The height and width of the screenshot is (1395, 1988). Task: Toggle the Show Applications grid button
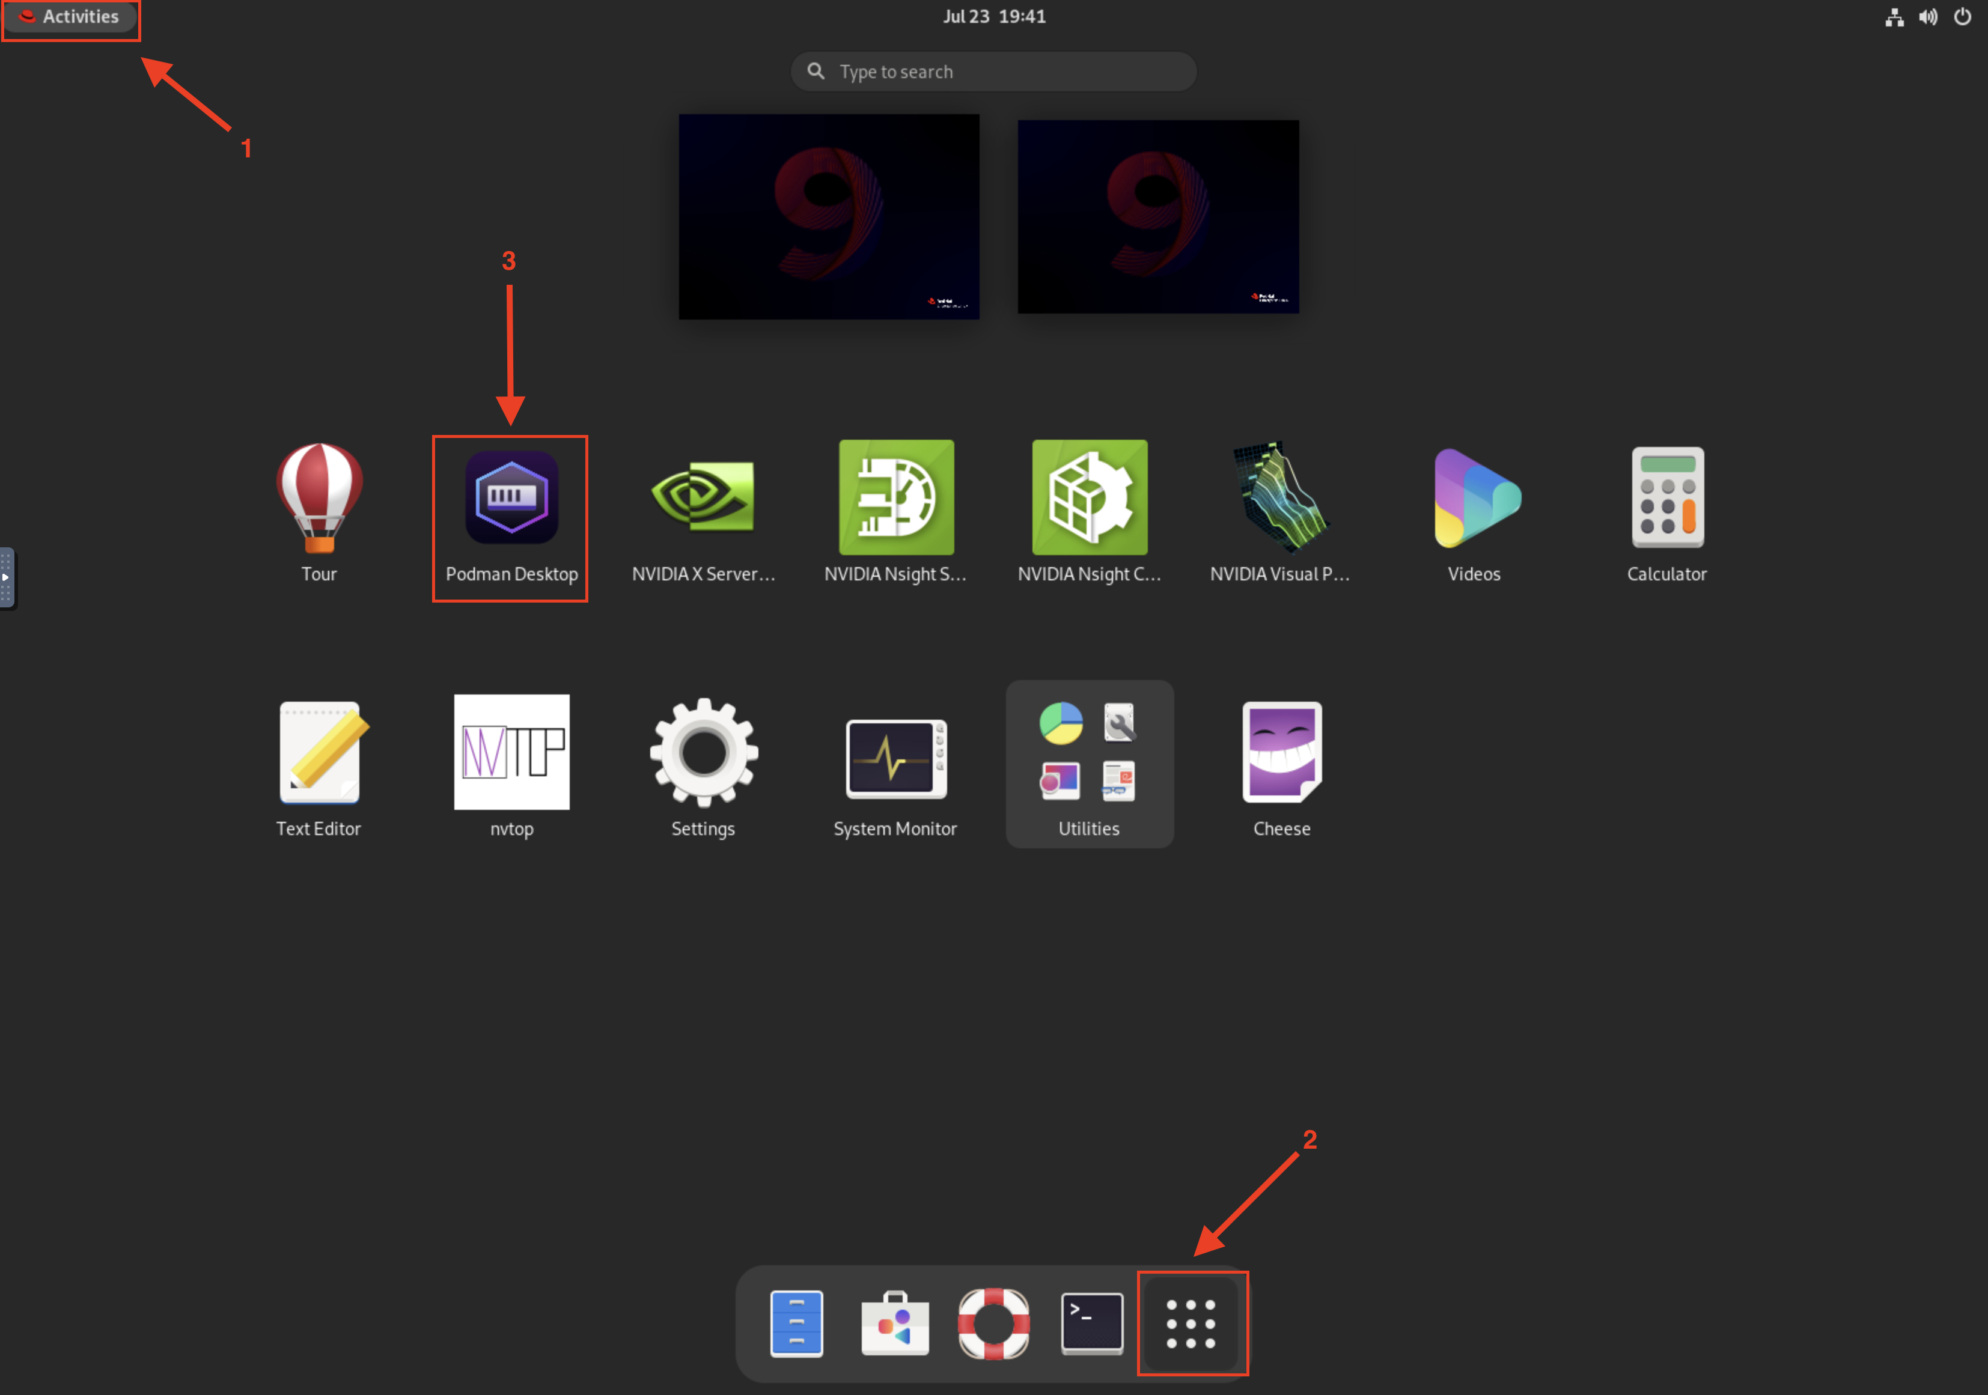pos(1191,1323)
